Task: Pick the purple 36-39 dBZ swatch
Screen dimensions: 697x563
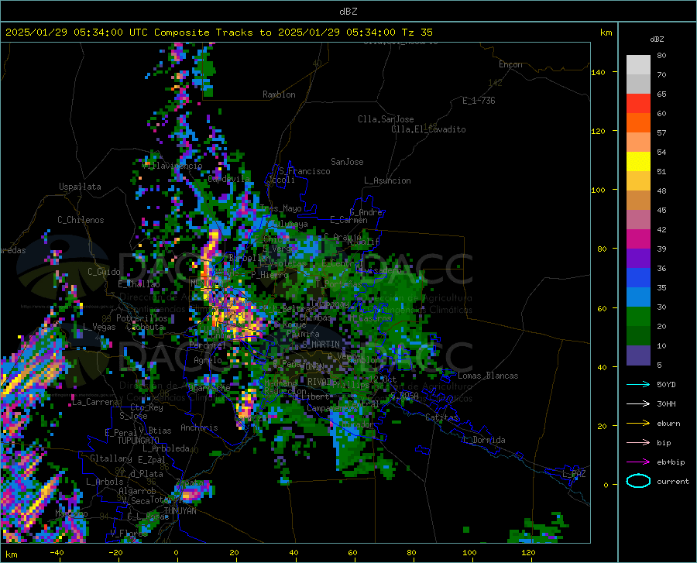Action: pyautogui.click(x=638, y=259)
